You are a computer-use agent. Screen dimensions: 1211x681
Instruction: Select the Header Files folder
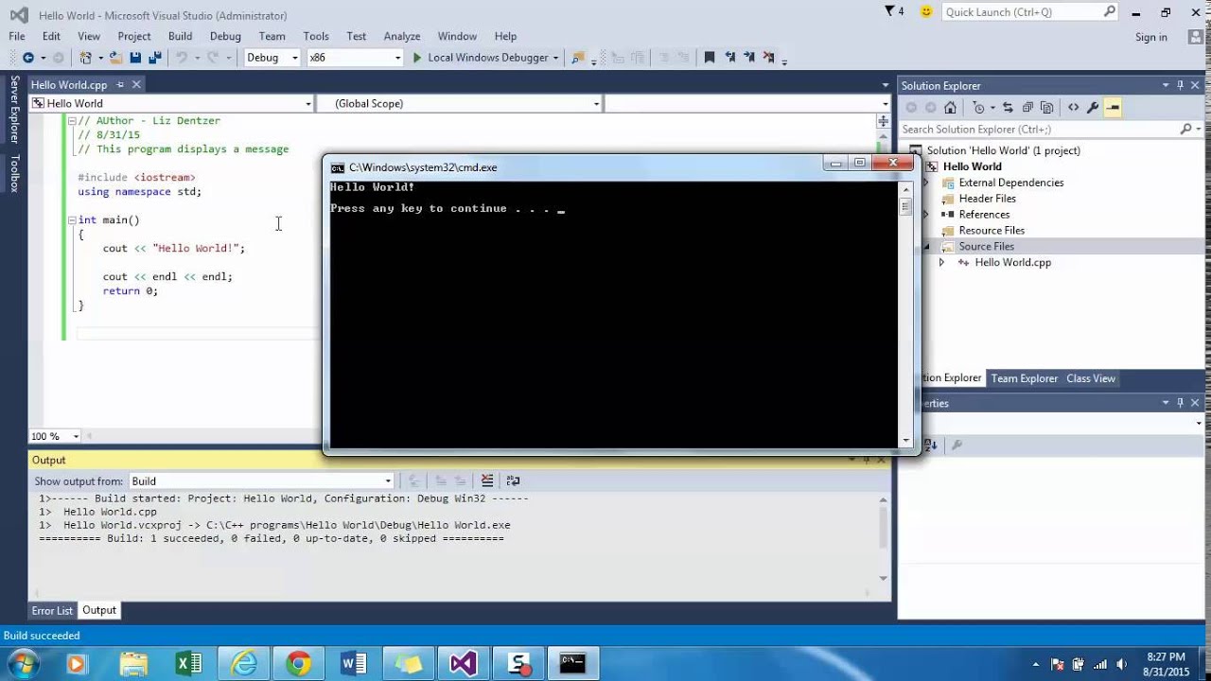click(987, 199)
